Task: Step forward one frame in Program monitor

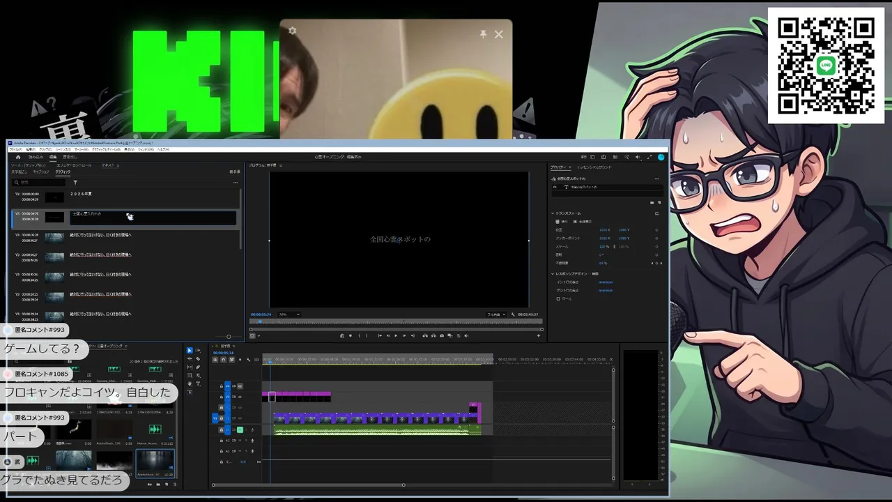Action: [404, 335]
